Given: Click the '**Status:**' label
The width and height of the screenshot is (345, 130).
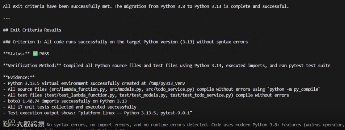Looking at the screenshot, I should [17, 54].
